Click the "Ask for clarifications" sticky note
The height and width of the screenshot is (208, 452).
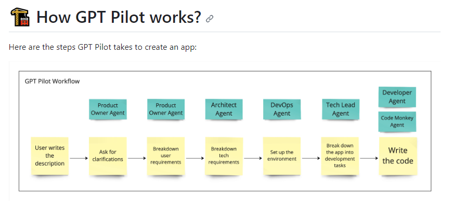point(108,156)
